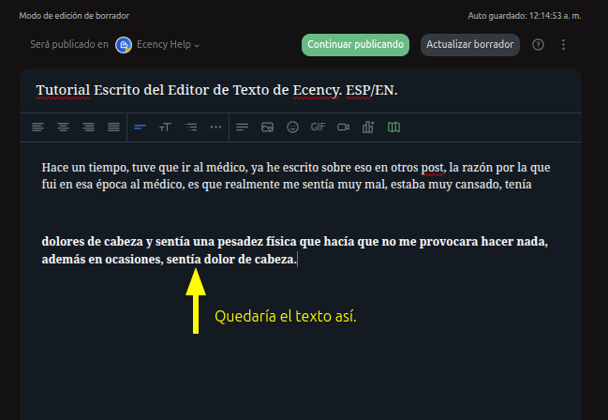
Task: Click the 'Auto guardado: 12:14:53 a. m.' status
Action: (x=525, y=16)
